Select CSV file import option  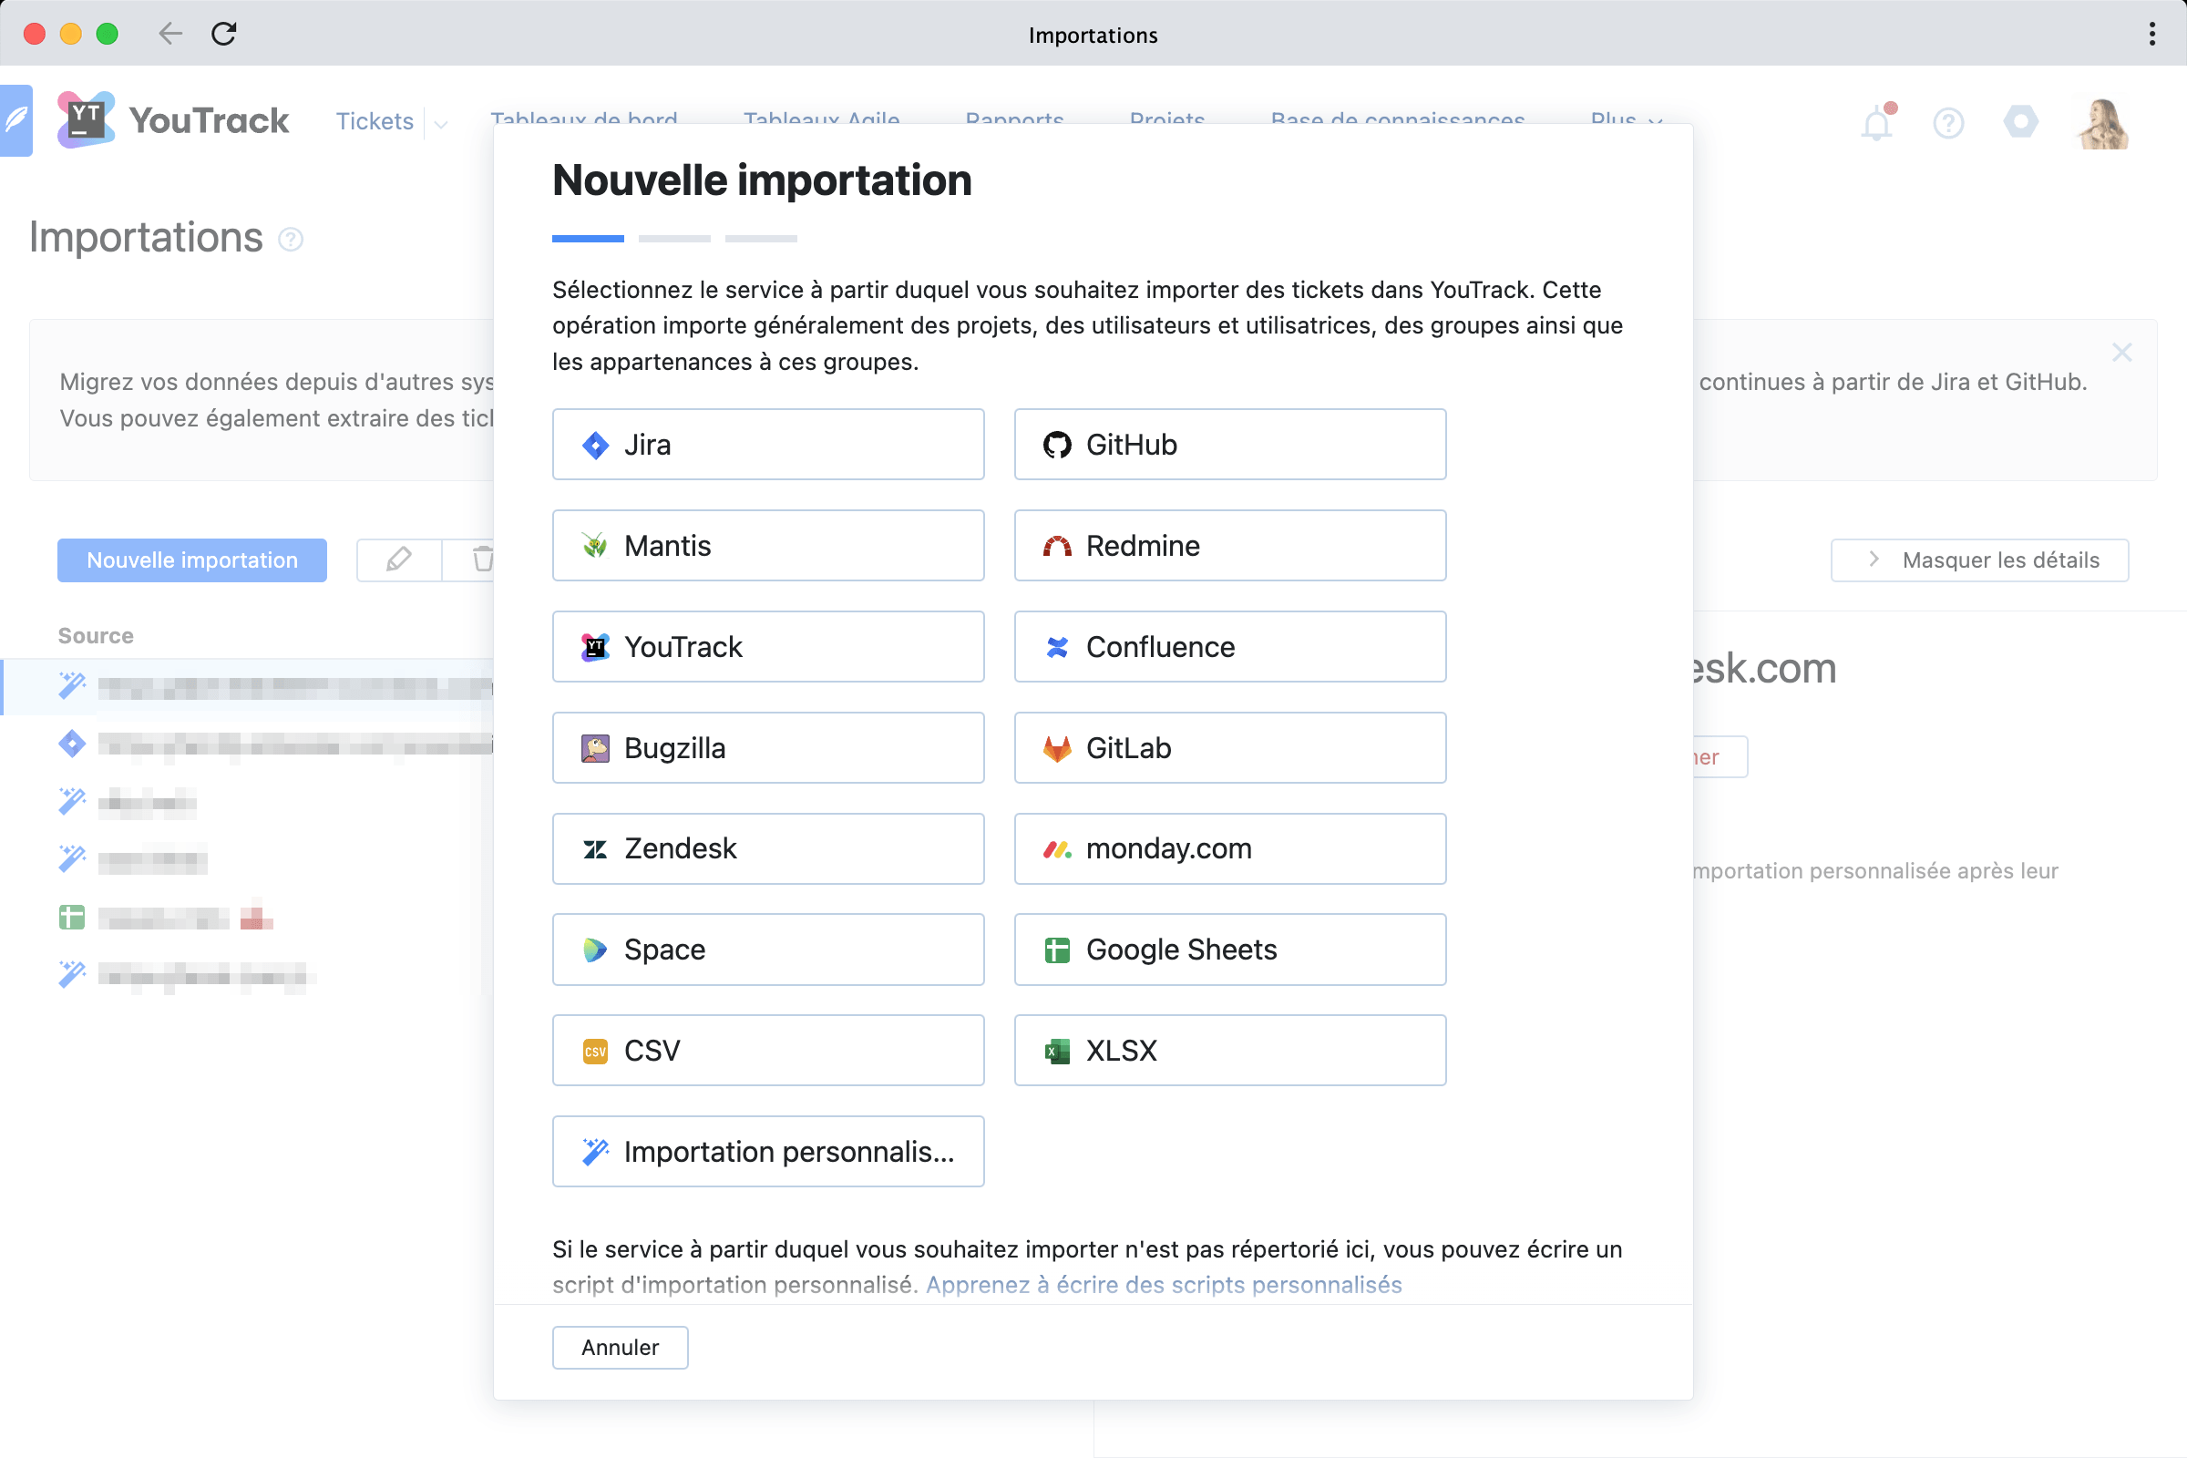[x=767, y=1051]
